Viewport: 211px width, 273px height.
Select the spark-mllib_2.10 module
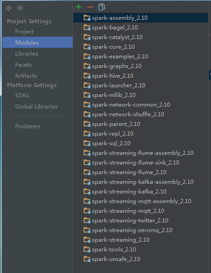[141, 95]
